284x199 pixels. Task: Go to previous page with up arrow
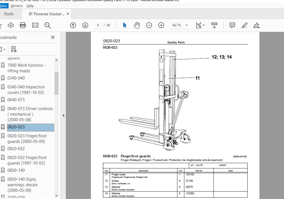point(73,25)
